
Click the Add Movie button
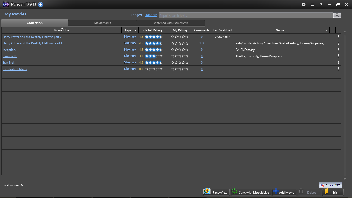(x=284, y=192)
